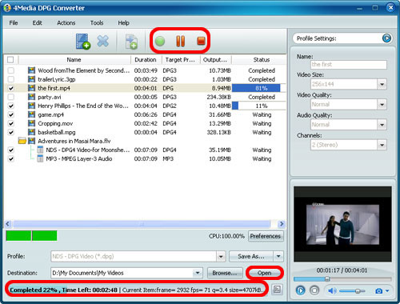The height and width of the screenshot is (304, 400).
Task: Click the file icon of party.avi
Action: pyautogui.click(x=31, y=97)
